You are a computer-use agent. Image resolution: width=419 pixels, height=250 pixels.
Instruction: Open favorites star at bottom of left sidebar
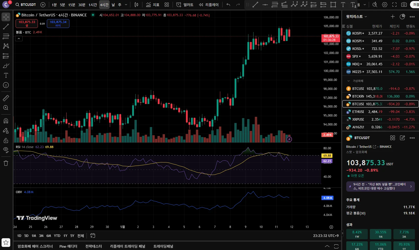pyautogui.click(x=6, y=242)
